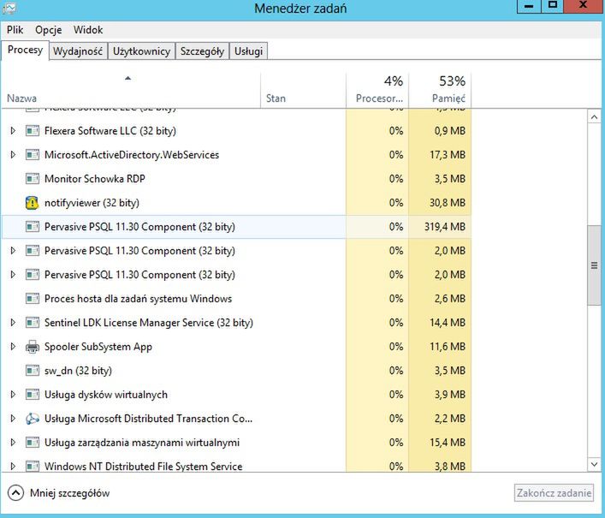This screenshot has width=605, height=518.
Task: Select Proces hosta dla zadań systemu Windows
Action: pyautogui.click(x=236, y=298)
